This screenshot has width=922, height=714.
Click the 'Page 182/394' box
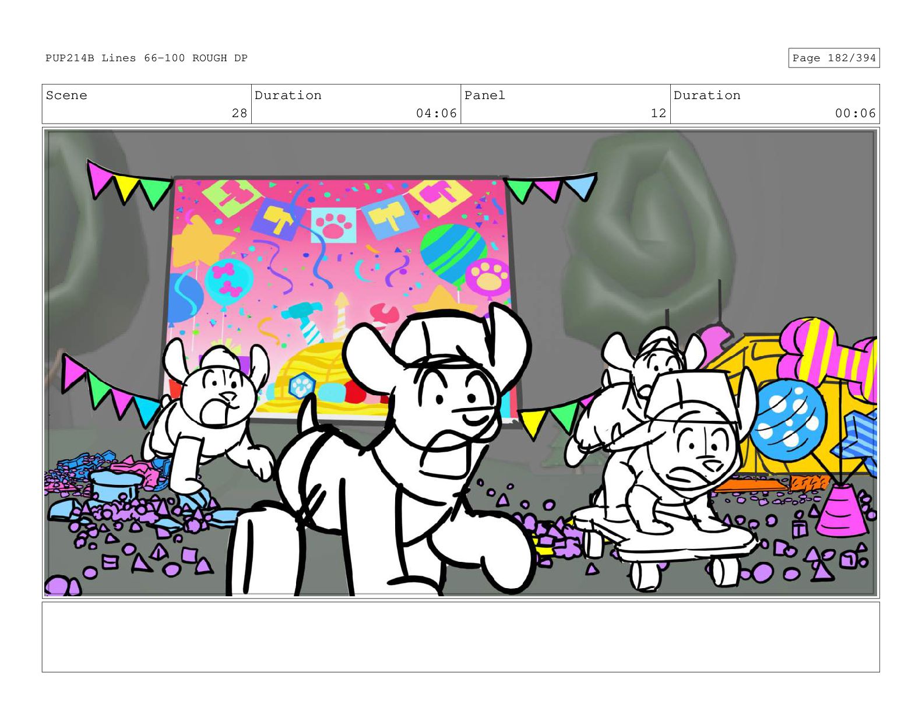[x=833, y=58]
